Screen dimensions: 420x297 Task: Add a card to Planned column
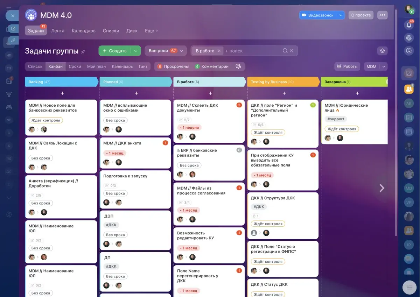136,93
